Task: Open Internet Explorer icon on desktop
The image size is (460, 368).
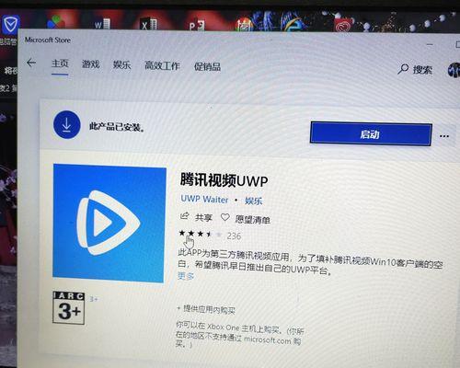Action: coord(292,23)
